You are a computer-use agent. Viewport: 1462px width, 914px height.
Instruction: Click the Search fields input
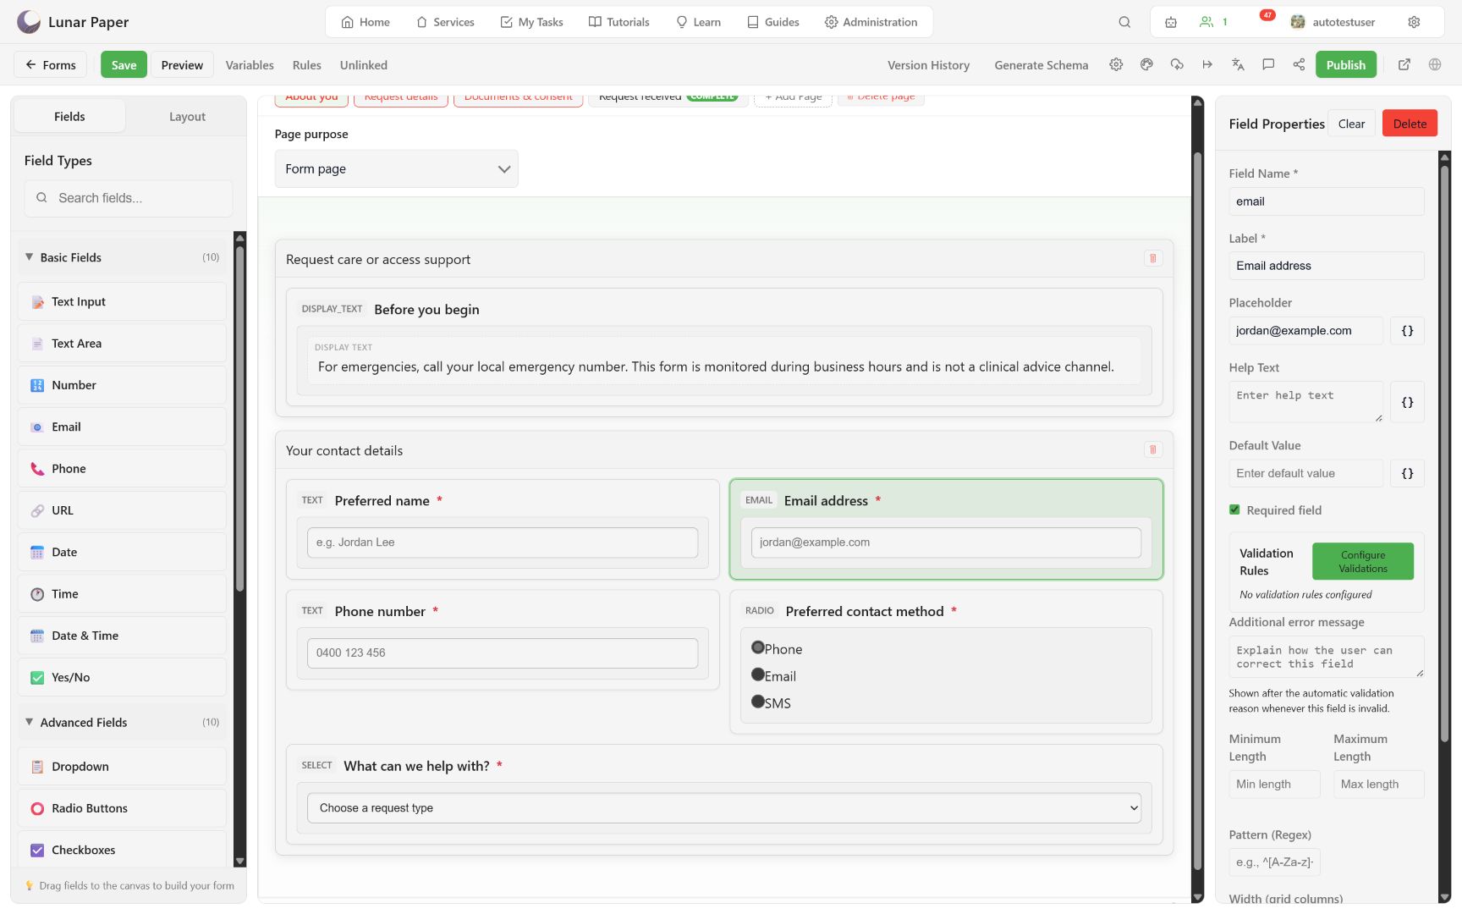[129, 198]
